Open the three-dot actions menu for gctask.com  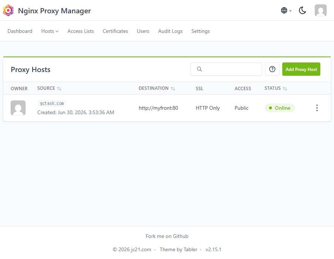pos(317,108)
